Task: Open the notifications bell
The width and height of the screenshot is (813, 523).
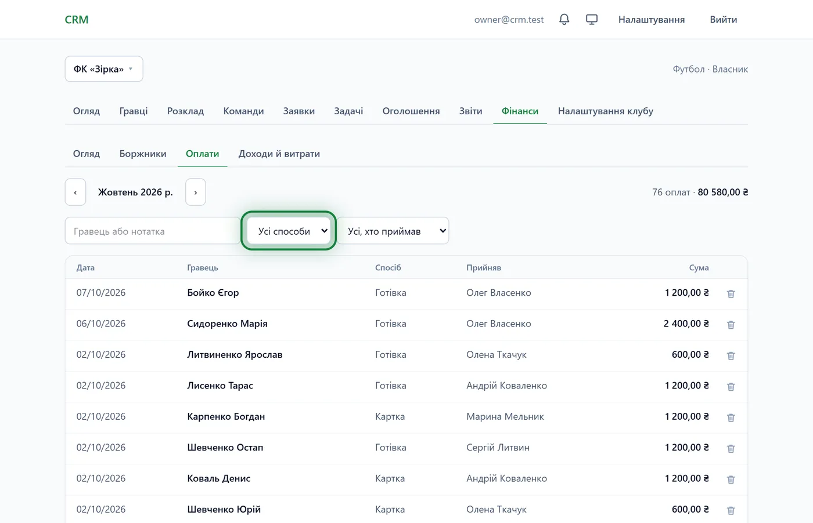Action: (564, 20)
